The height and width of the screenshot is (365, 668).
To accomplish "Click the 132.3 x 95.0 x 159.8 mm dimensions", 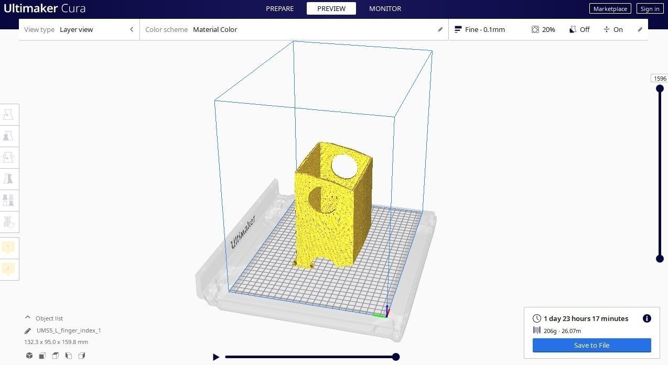I will click(56, 342).
